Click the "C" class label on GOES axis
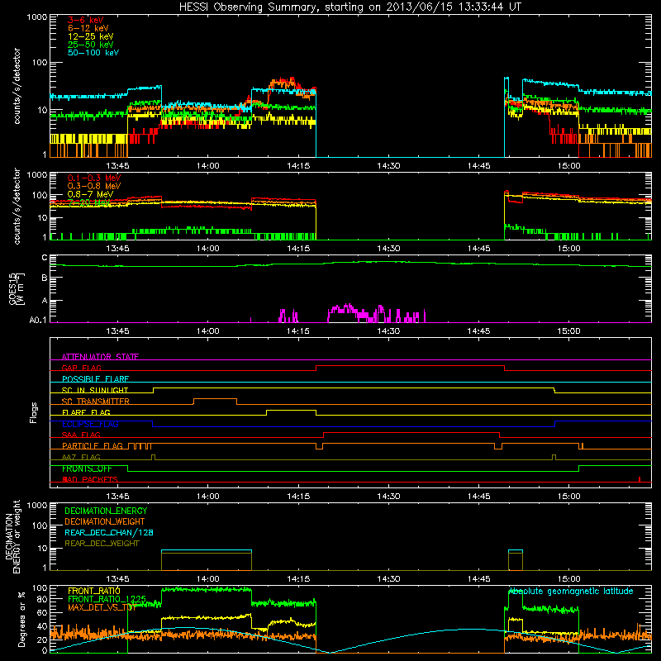The height and width of the screenshot is (661, 661). point(45,258)
